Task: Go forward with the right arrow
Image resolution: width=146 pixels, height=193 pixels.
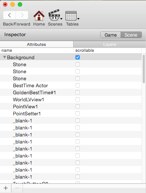Action: tap(22, 15)
